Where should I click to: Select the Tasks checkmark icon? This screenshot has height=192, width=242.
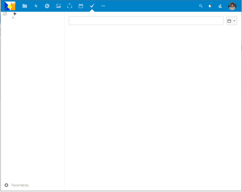tap(92, 6)
